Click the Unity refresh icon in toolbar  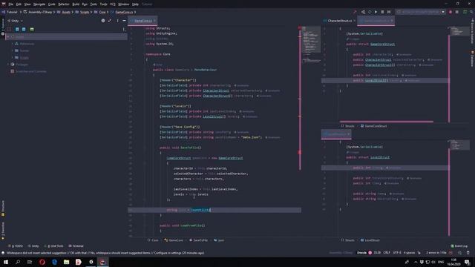(370, 12)
